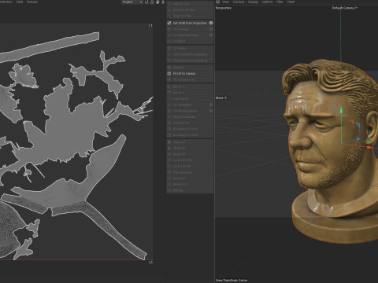Click the red X-axis arrow of the gizmo
Viewport: 378px width, 283px height.
coord(369,147)
